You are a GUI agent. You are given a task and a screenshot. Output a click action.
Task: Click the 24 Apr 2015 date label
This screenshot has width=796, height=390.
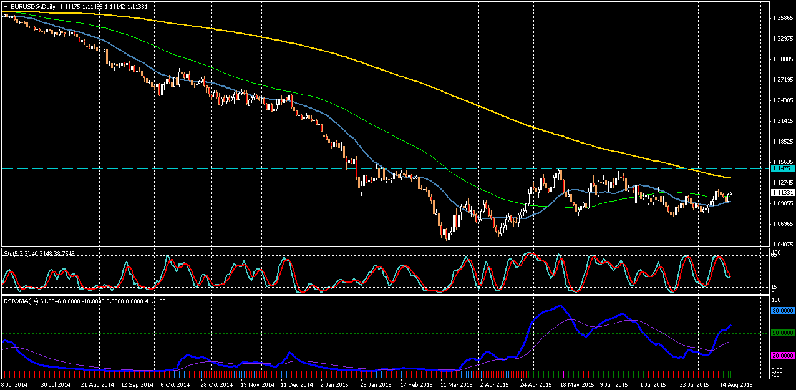point(535,385)
